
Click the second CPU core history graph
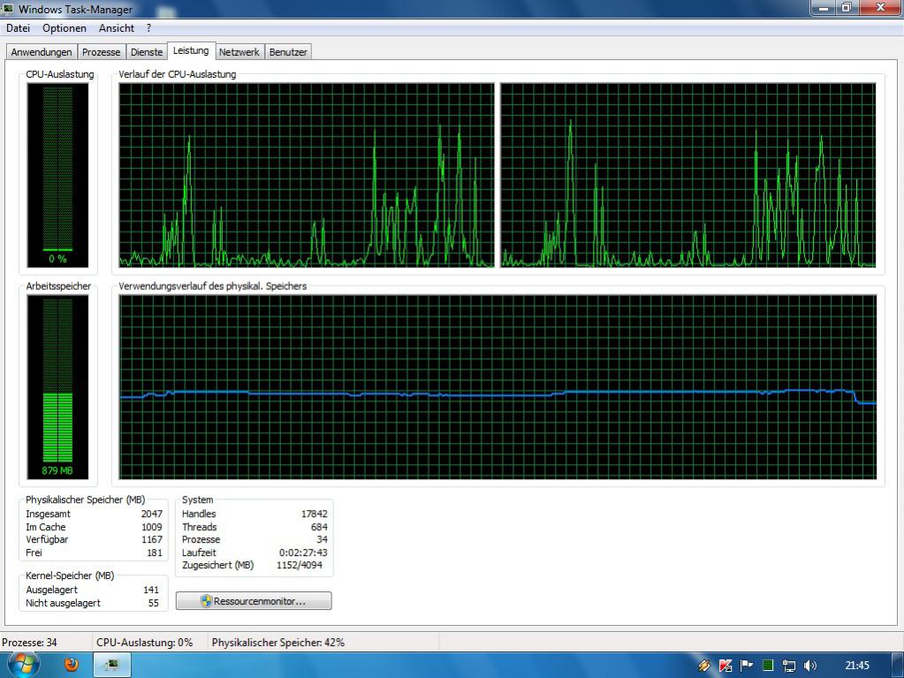click(x=688, y=175)
